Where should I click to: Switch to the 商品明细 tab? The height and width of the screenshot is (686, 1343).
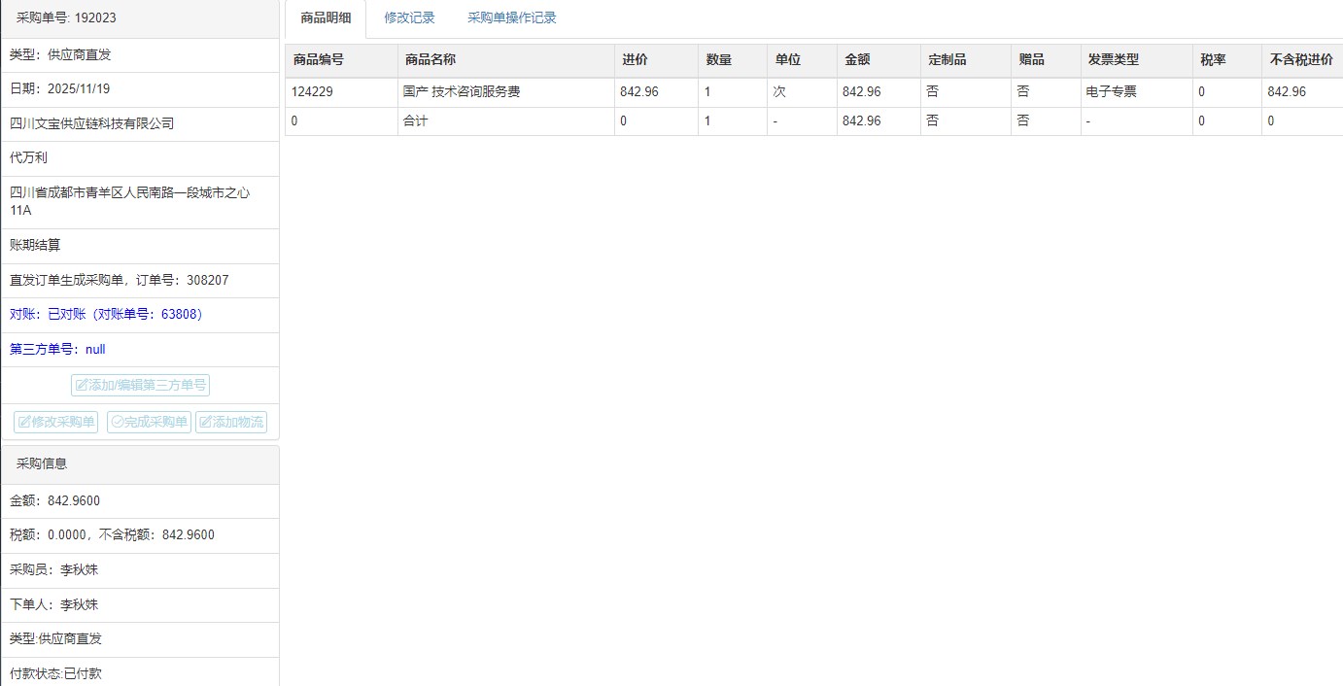(326, 18)
